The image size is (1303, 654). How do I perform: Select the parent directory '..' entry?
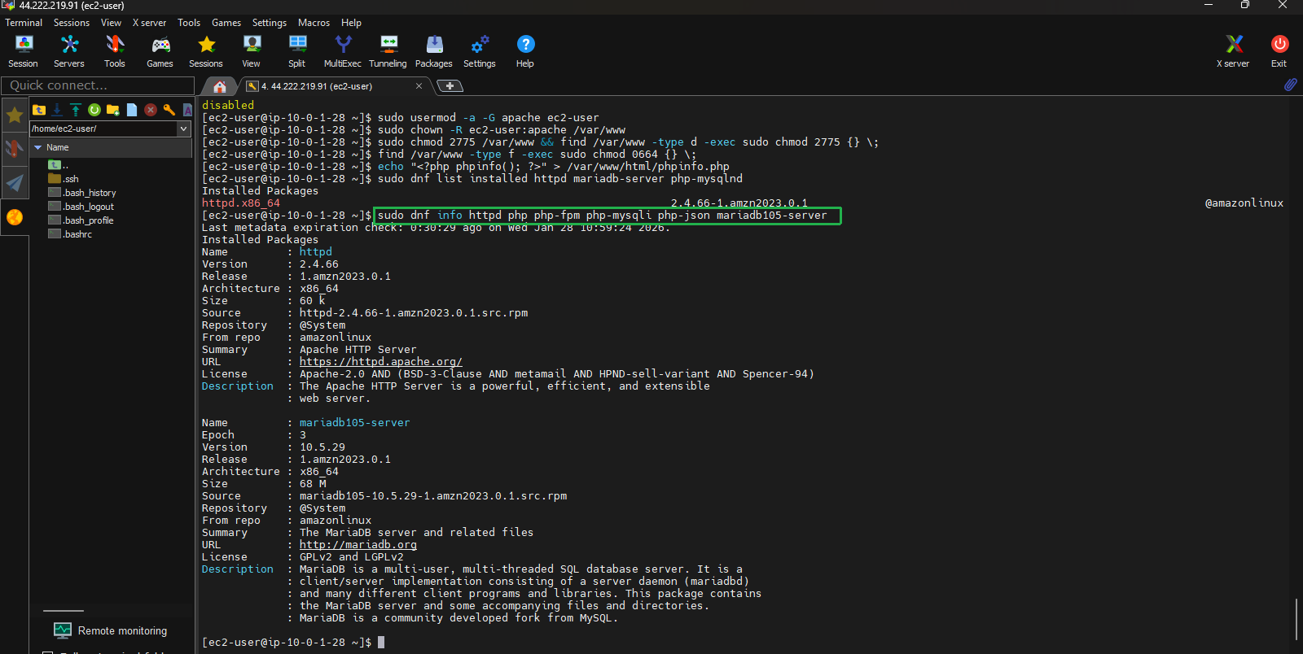coord(58,165)
